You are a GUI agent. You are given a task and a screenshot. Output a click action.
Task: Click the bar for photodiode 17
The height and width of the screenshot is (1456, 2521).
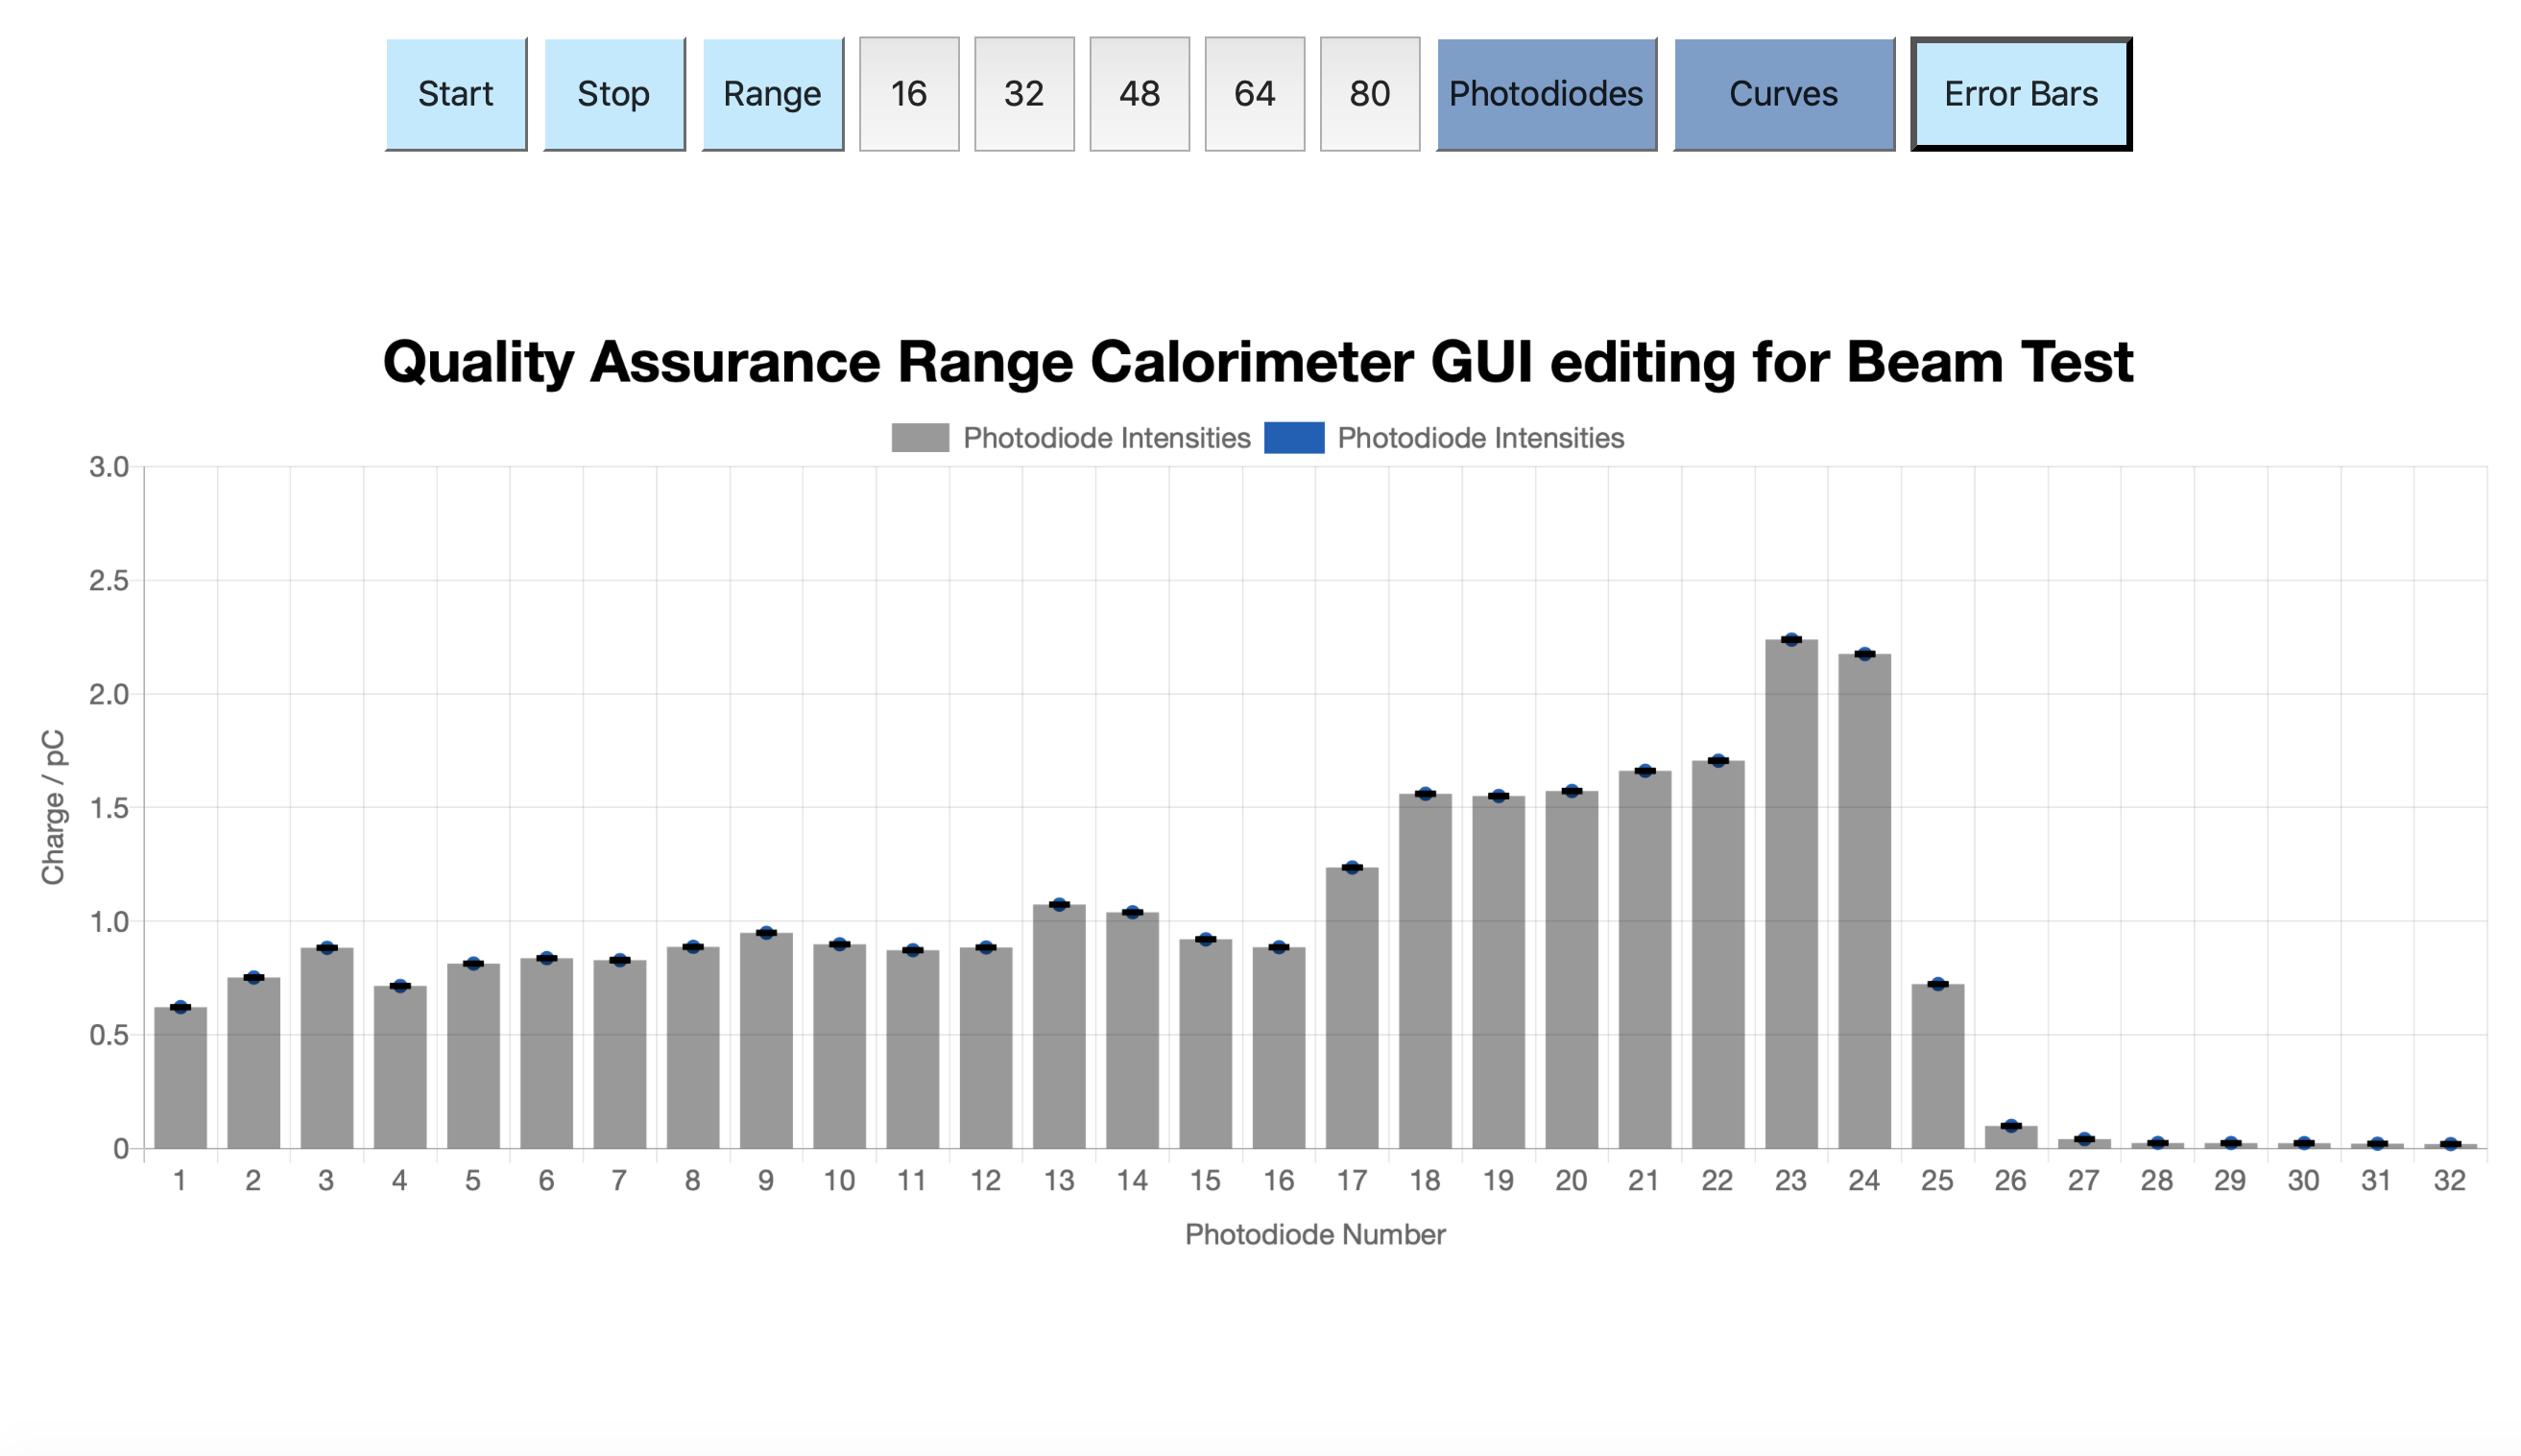1351,1007
